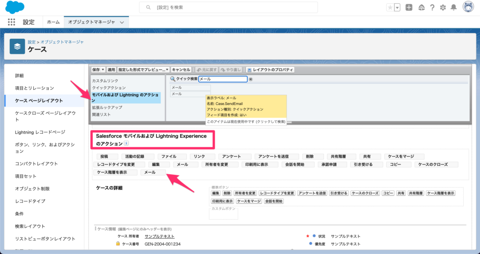
Task: Follow the オブジェクトマネージャ breadcrumb link
Action: [x=62, y=42]
